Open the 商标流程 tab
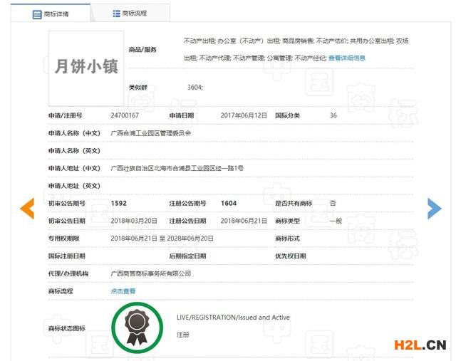Screen dimensions: 456x361 (134, 14)
